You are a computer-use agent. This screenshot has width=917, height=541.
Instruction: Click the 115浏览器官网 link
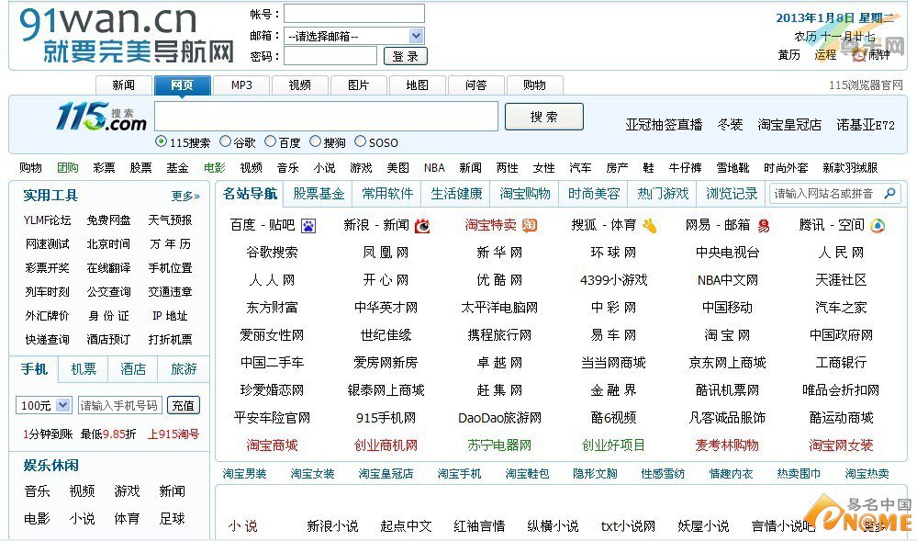(866, 85)
